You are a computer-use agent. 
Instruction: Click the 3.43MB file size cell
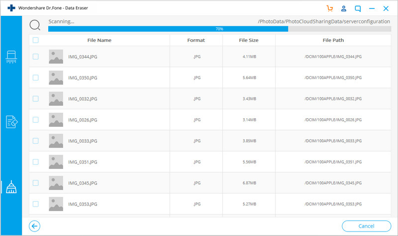pyautogui.click(x=249, y=98)
